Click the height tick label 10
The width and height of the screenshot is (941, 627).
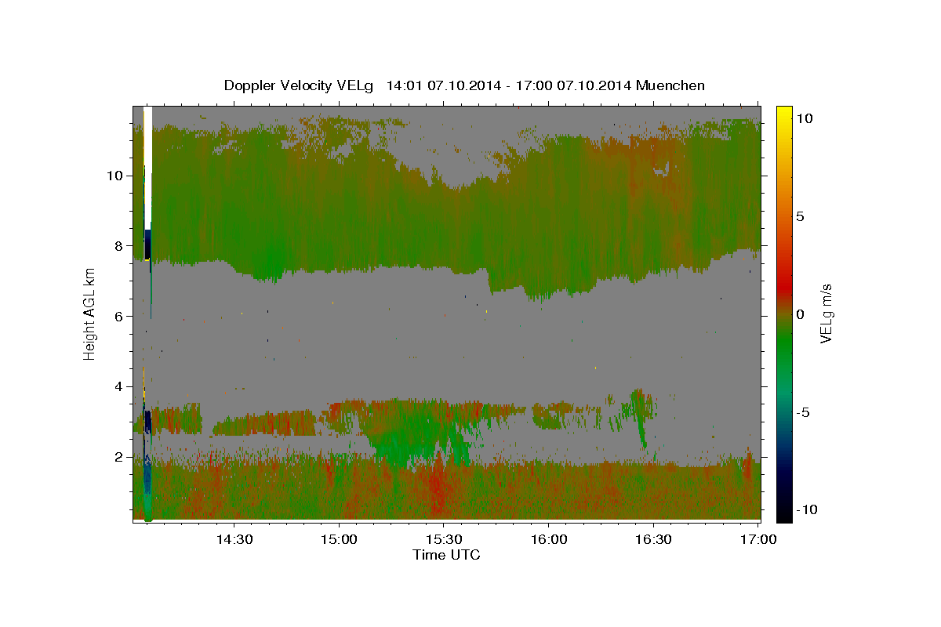(114, 176)
